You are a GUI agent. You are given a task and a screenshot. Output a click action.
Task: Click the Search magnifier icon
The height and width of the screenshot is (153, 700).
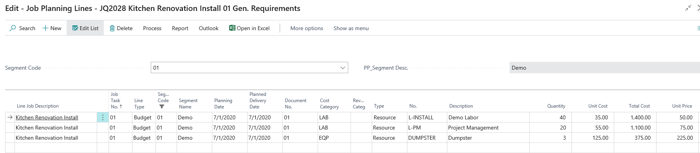[13, 28]
